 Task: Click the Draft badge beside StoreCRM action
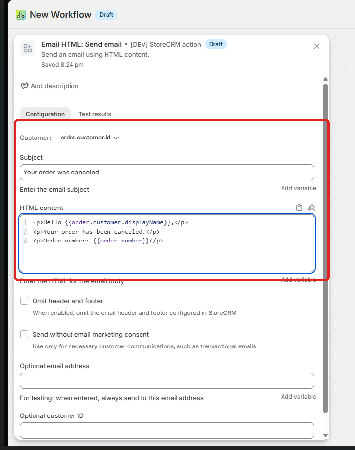216,44
